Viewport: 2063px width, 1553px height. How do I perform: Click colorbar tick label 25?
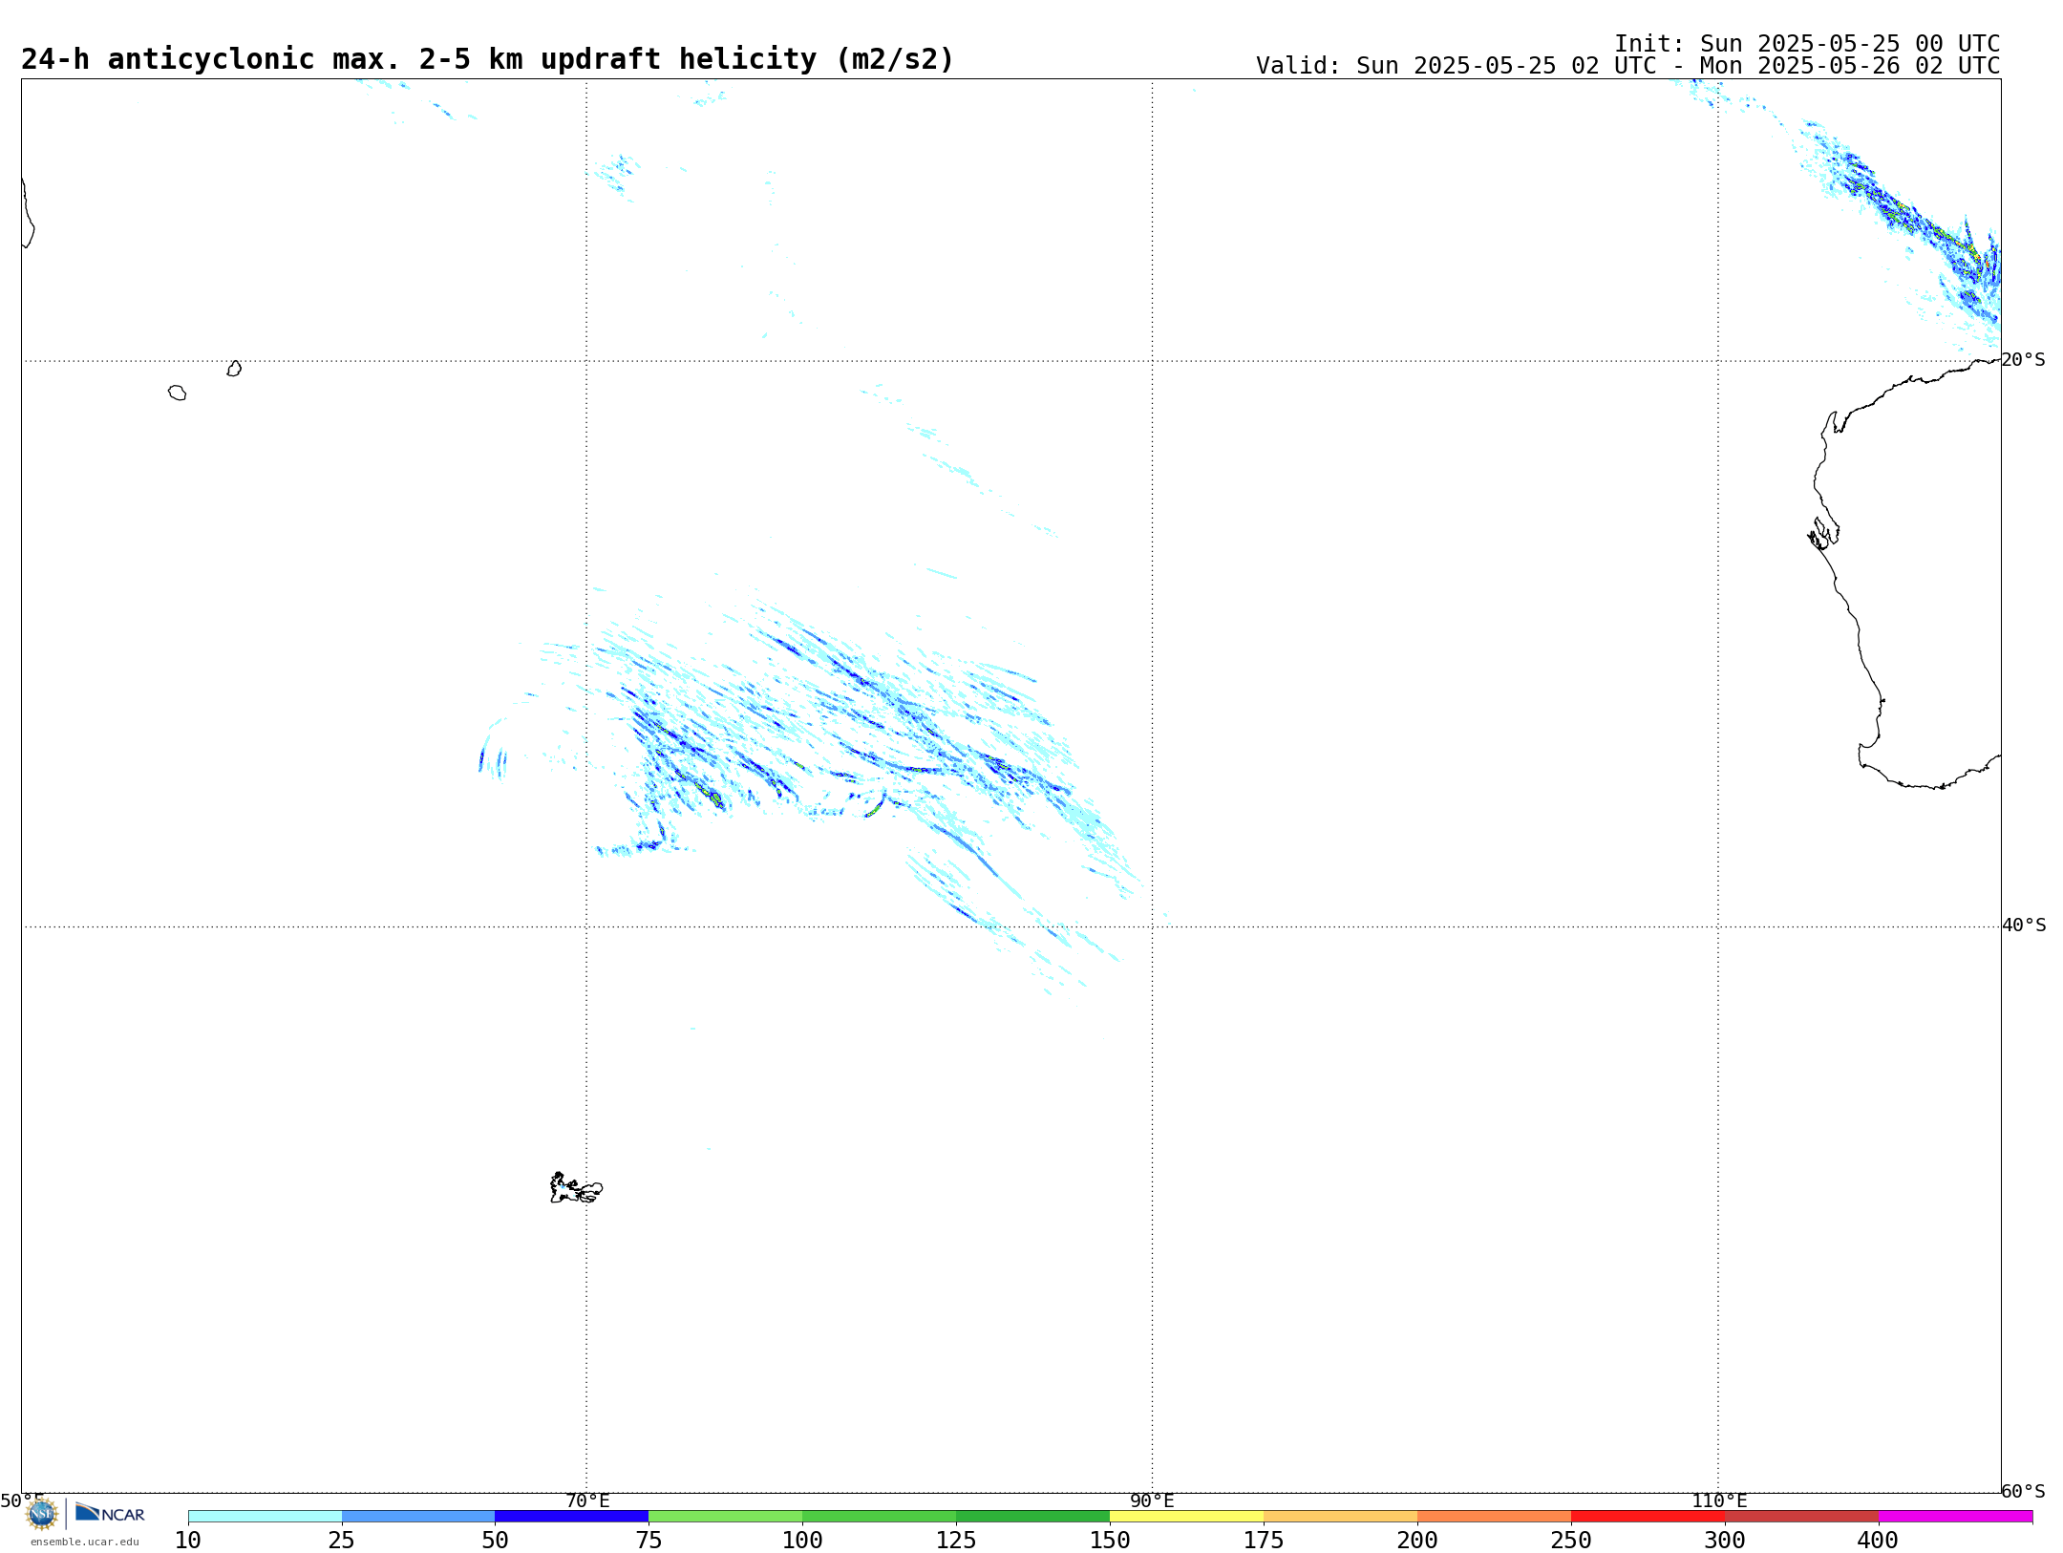pyautogui.click(x=342, y=1541)
